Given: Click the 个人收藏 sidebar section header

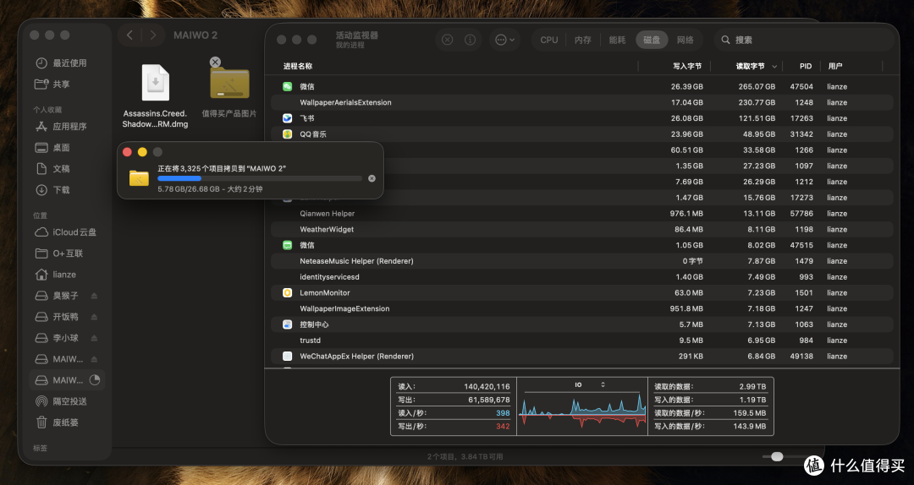Looking at the screenshot, I should pos(47,110).
